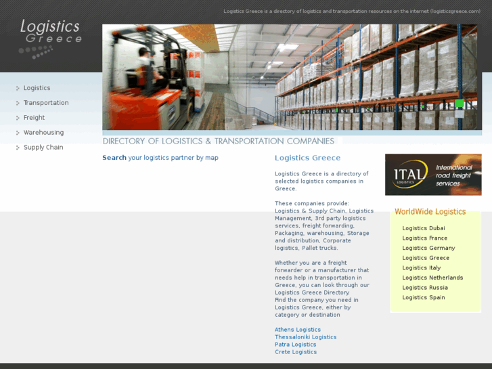Click the arrow bullet beside Freight

click(x=18, y=118)
